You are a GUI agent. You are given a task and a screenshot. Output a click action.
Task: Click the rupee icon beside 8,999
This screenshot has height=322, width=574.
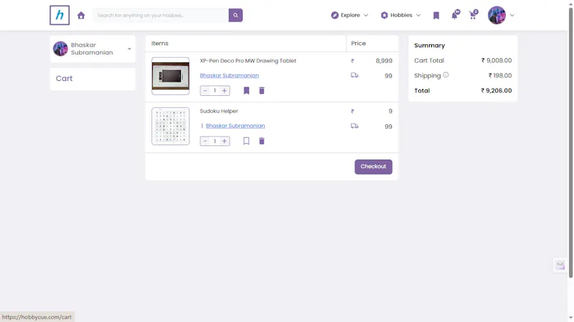[x=352, y=61]
